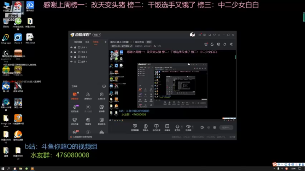Click the share icon in stream header

231,44
